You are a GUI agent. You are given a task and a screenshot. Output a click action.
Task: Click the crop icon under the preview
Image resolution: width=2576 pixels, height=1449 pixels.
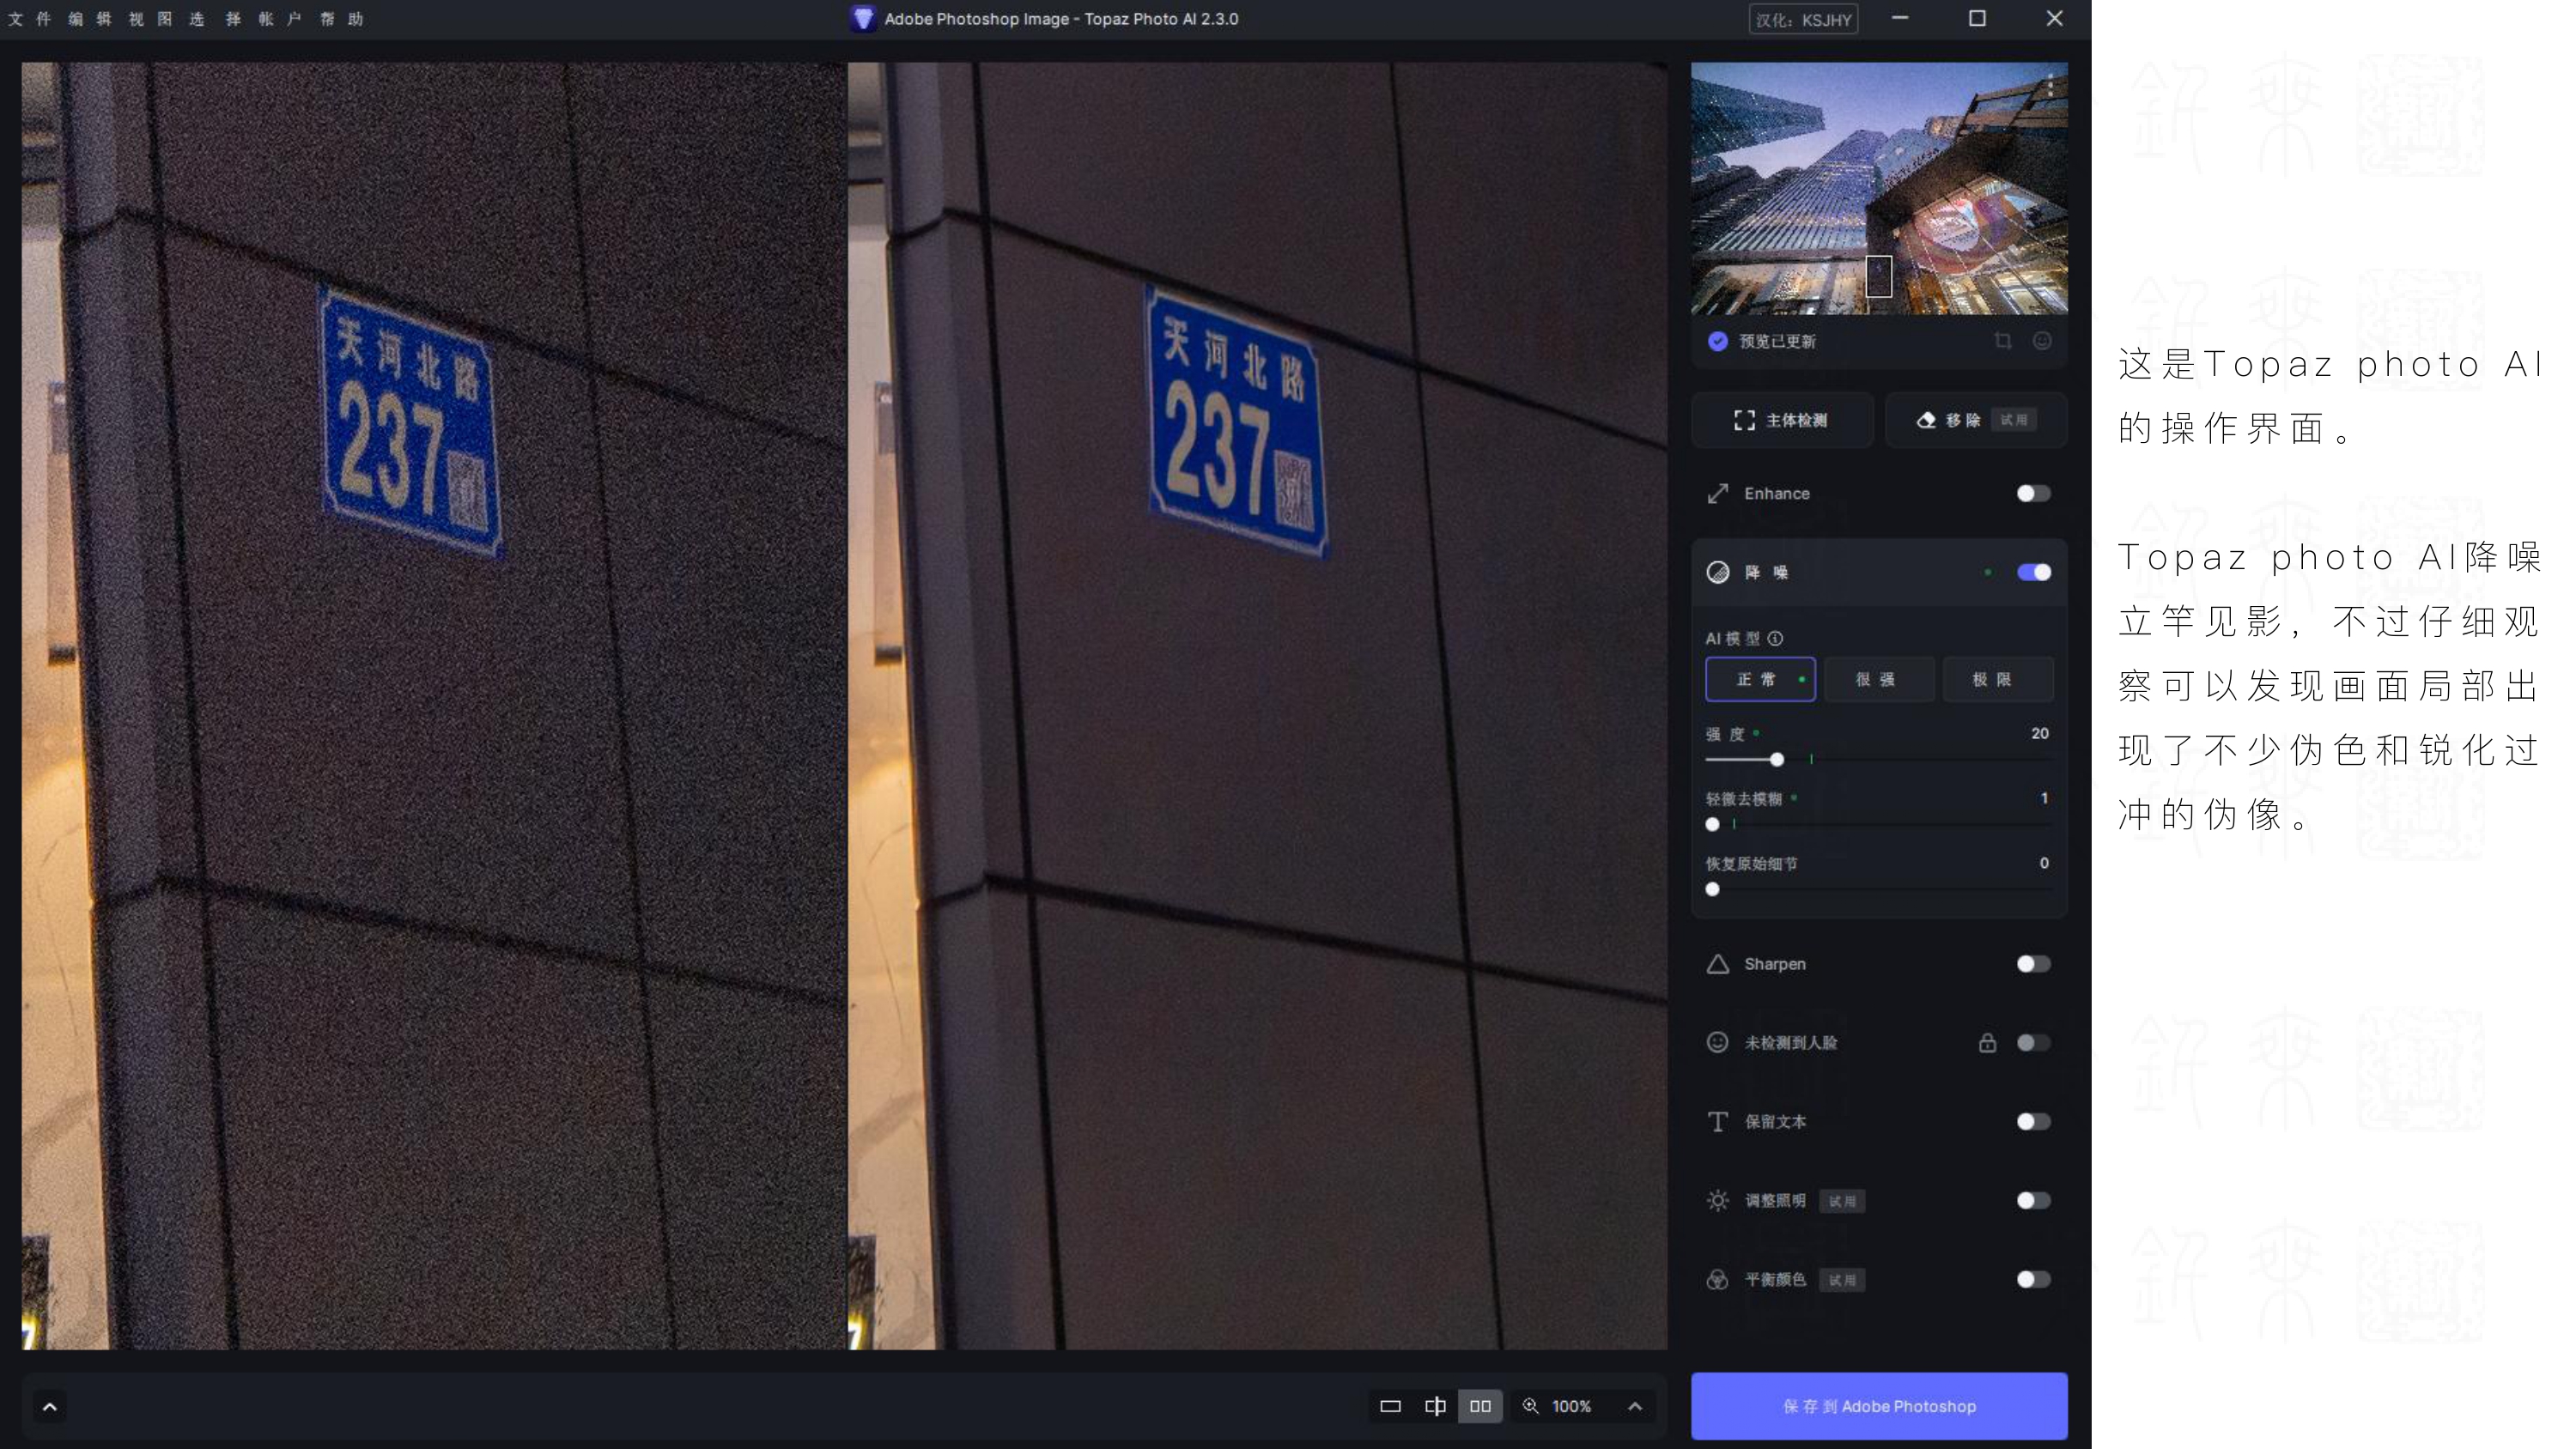pyautogui.click(x=2002, y=341)
